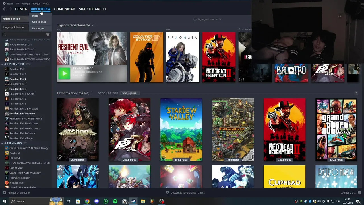Select Descargas in the Biblioteca dropdown
Image resolution: width=364 pixels, height=205 pixels.
pyautogui.click(x=38, y=28)
